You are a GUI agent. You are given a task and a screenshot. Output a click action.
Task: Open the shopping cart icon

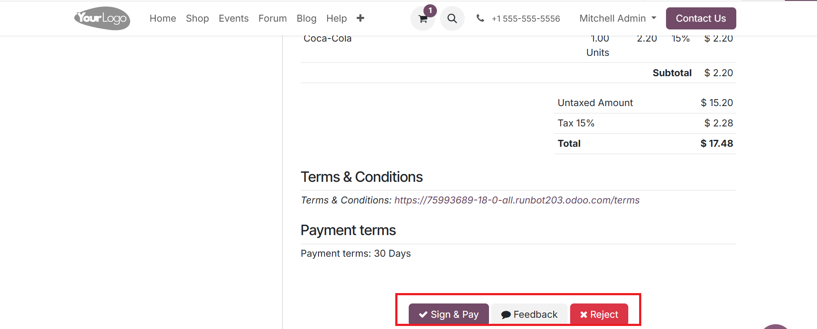pos(423,19)
